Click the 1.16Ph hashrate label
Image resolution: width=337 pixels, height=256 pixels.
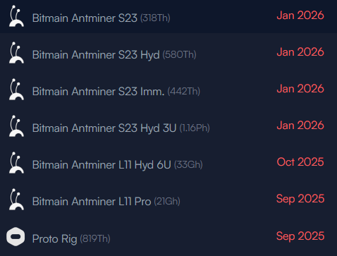tap(195, 128)
